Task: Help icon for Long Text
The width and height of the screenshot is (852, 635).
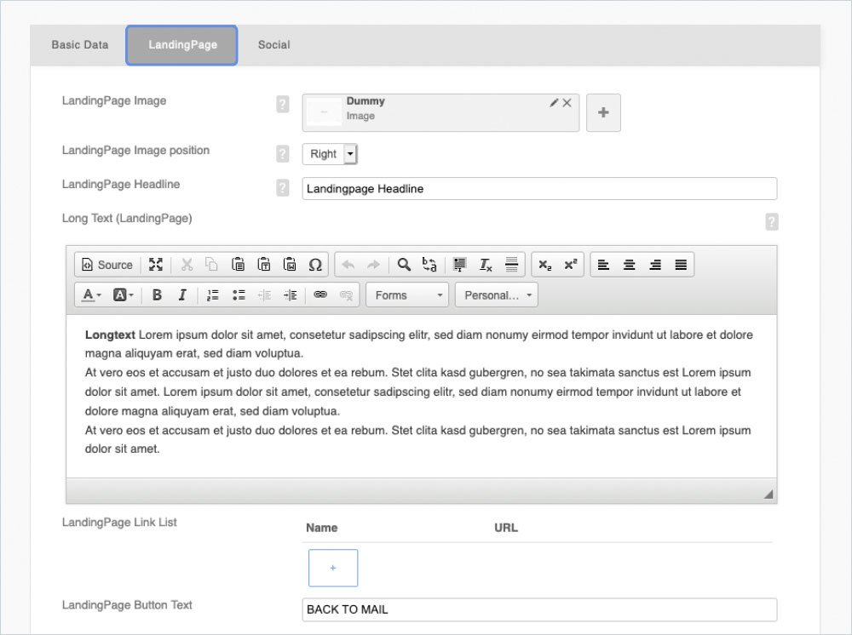Action: click(772, 222)
